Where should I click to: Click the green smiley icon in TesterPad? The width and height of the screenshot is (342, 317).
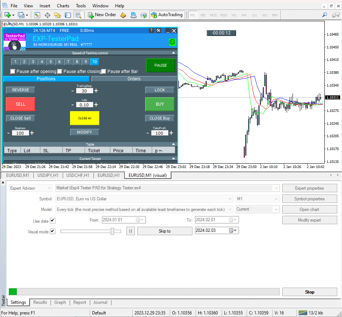click(x=172, y=42)
